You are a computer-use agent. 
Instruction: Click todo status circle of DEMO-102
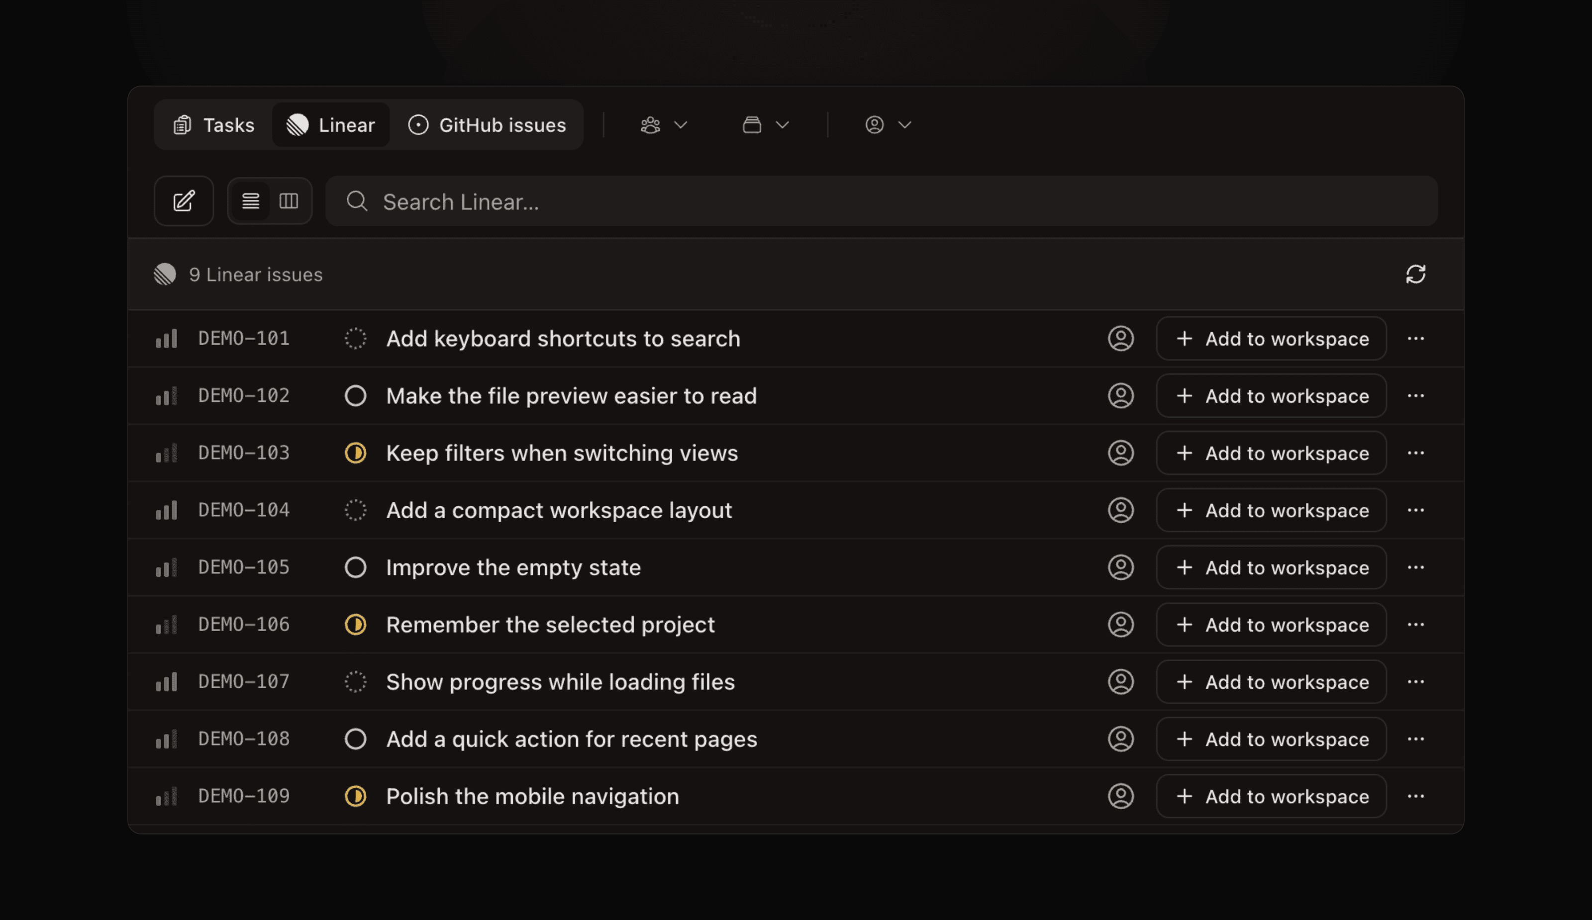(x=355, y=396)
